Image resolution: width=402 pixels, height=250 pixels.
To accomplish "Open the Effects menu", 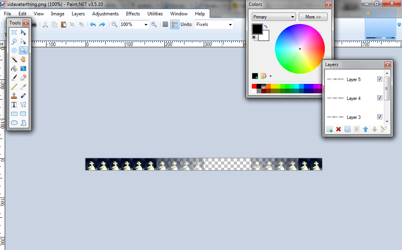I will 133,14.
